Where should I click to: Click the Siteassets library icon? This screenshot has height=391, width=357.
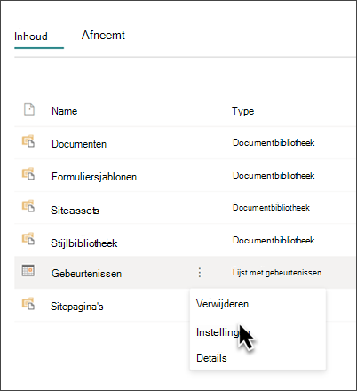pyautogui.click(x=28, y=206)
